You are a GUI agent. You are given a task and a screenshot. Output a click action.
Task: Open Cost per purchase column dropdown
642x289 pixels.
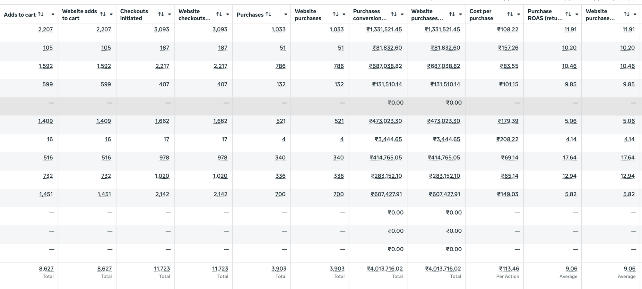click(x=518, y=14)
